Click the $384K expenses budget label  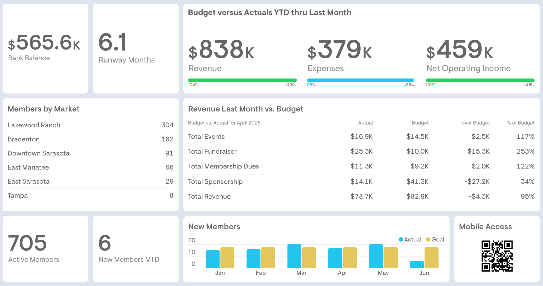point(410,85)
